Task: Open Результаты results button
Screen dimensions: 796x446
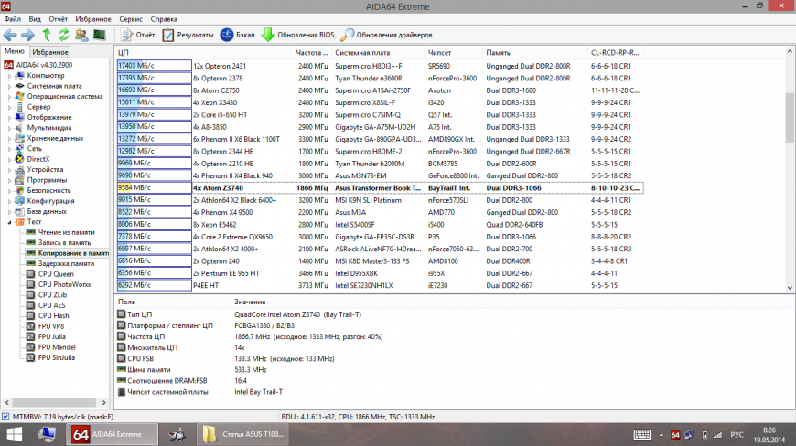Action: 188,35
